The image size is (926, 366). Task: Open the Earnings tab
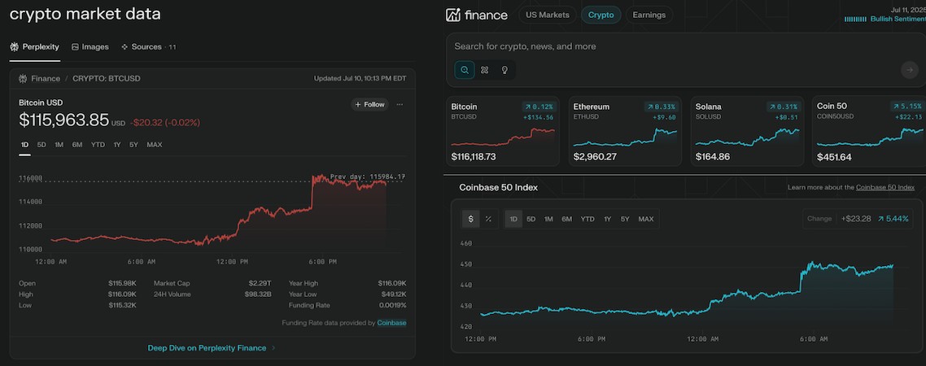pyautogui.click(x=649, y=15)
